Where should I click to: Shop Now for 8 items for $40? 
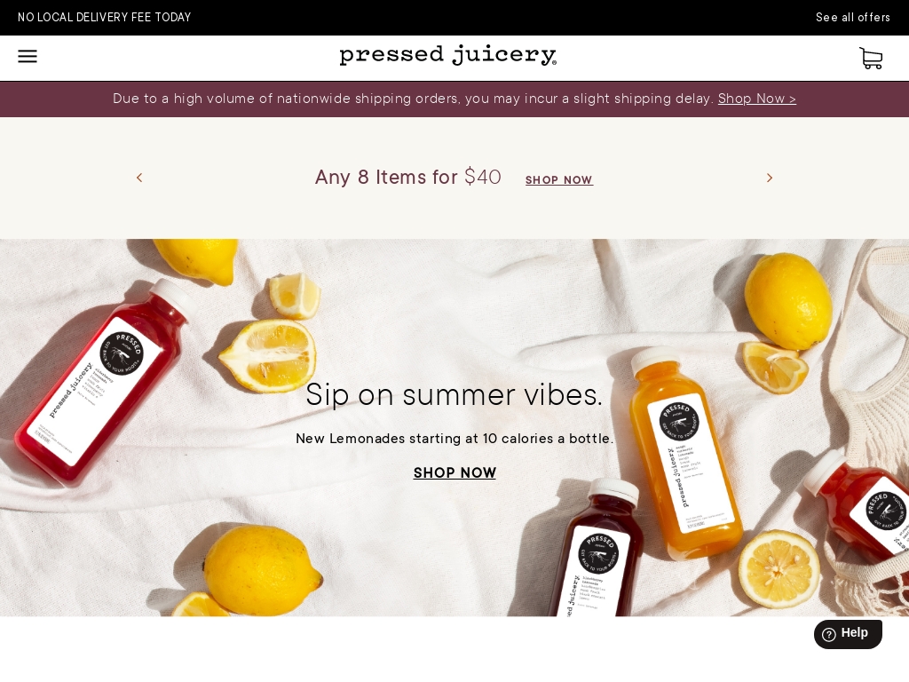click(x=559, y=180)
